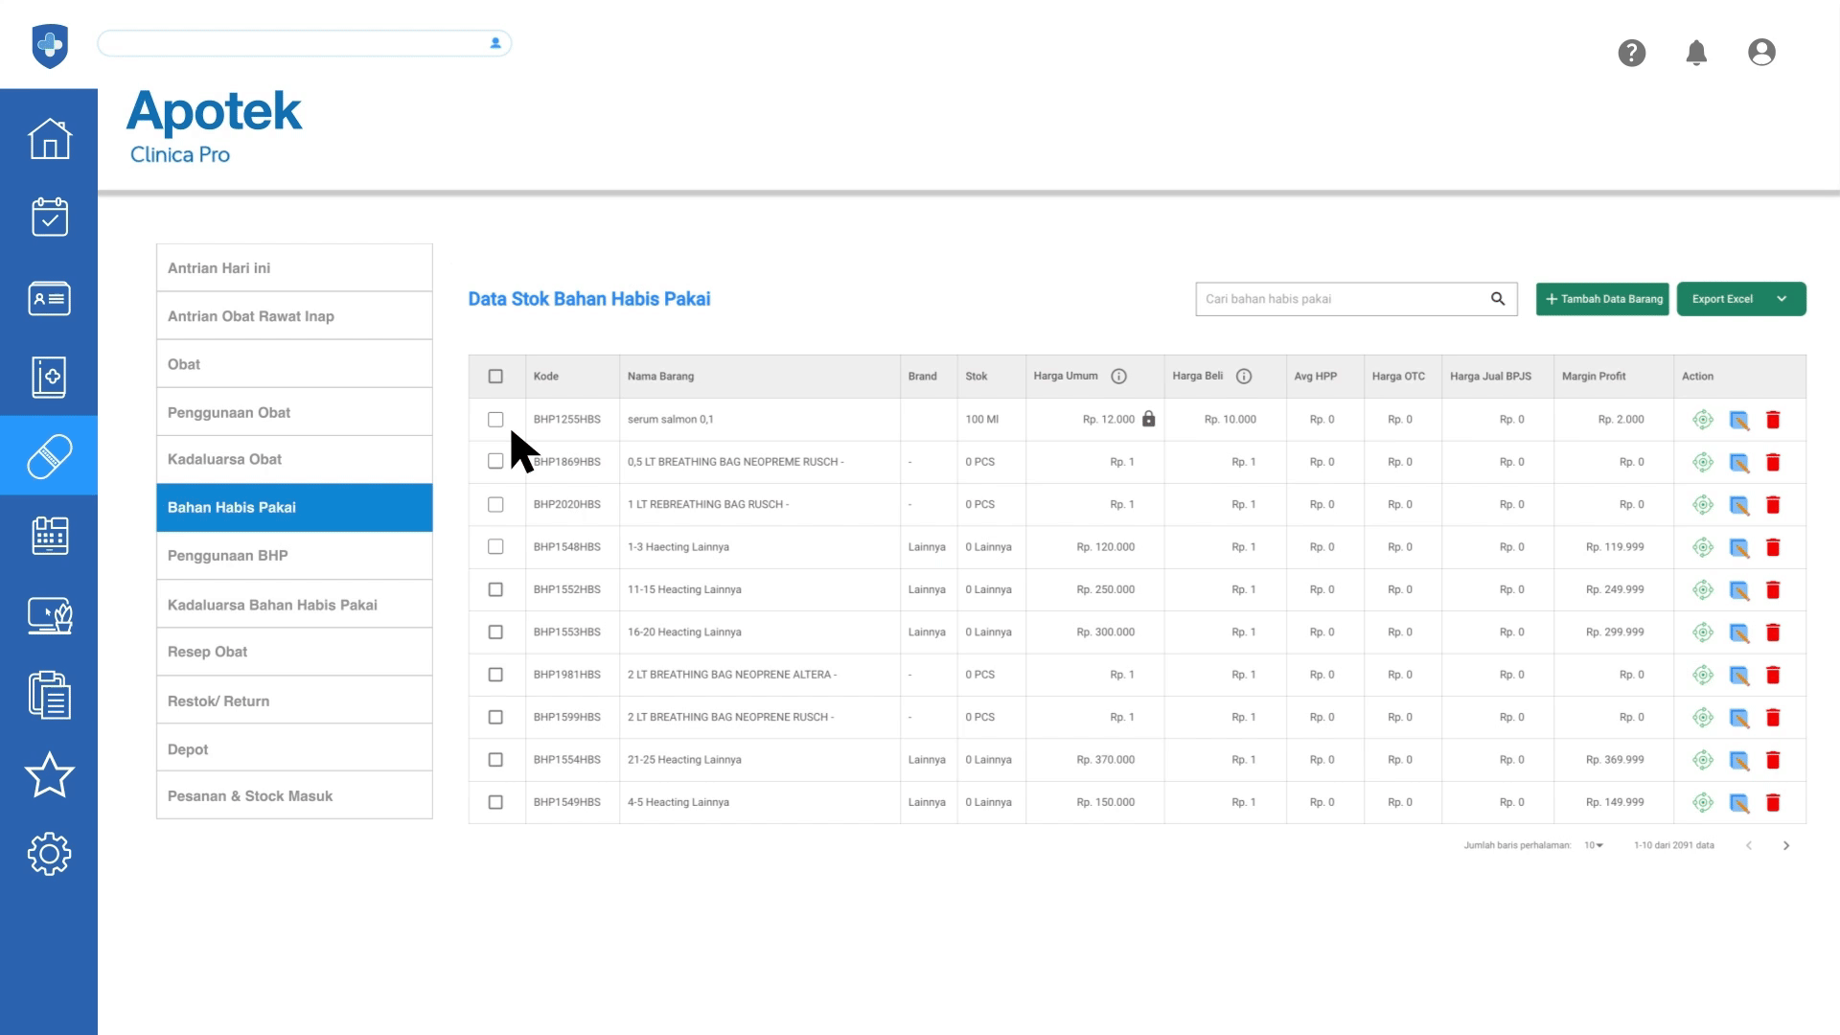Open rows-per-page dropdown showing 10
The image size is (1840, 1035).
pyautogui.click(x=1594, y=845)
